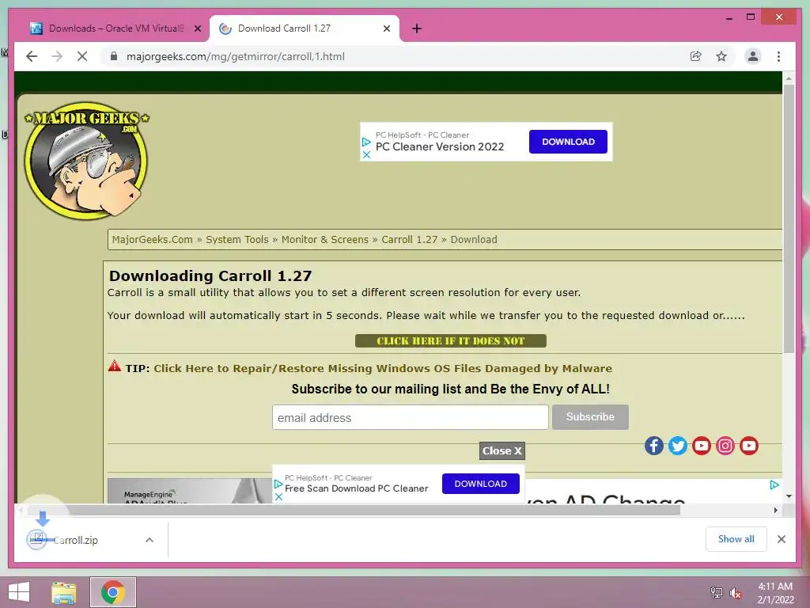The image size is (810, 608).
Task: Open the MajorGeeks Twitter icon
Action: [x=678, y=446]
